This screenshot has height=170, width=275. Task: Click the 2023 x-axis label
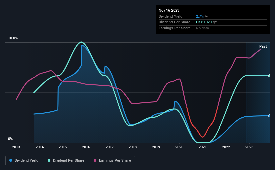[249, 147]
